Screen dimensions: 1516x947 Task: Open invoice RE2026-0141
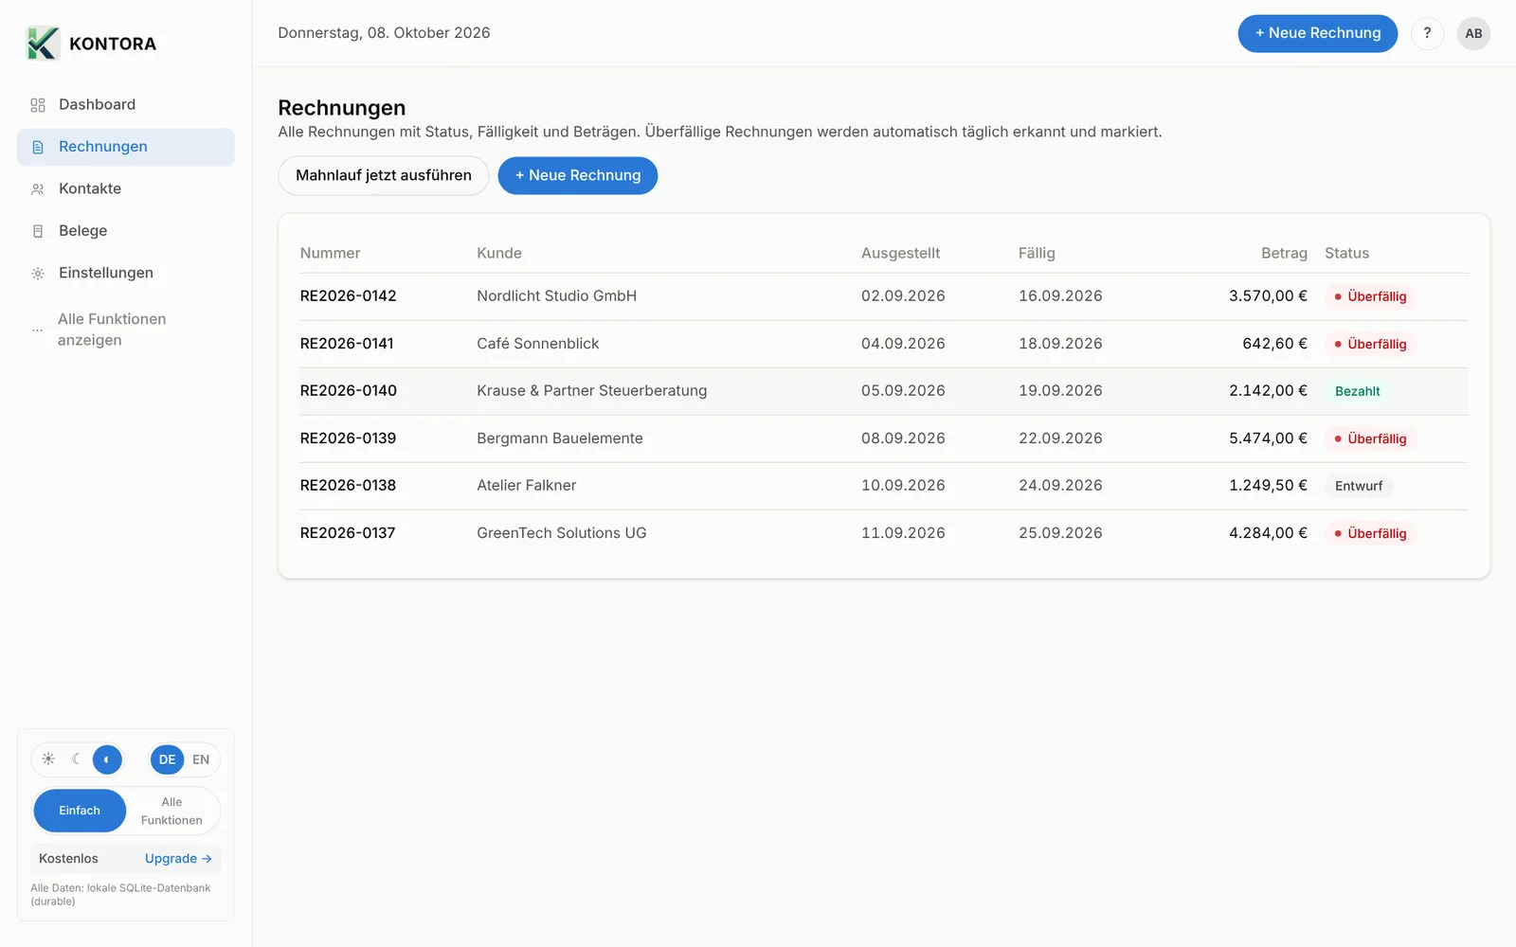coord(347,344)
